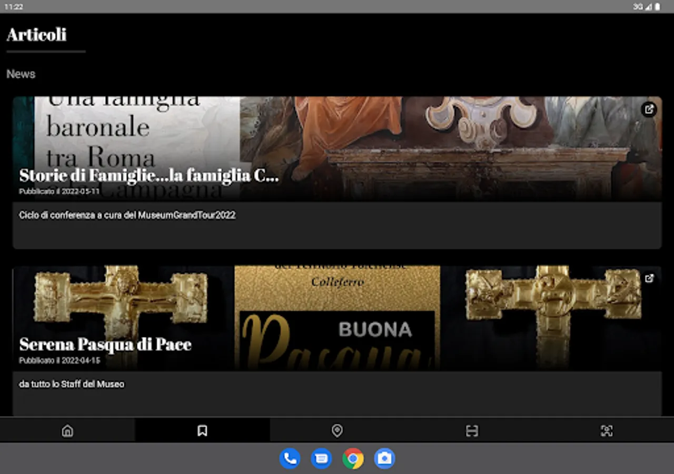Open the Messages app from dock
The image size is (674, 474).
pos(321,458)
